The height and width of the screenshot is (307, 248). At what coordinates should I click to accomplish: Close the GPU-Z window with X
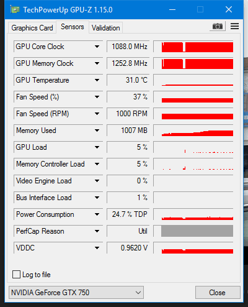click(229, 9)
